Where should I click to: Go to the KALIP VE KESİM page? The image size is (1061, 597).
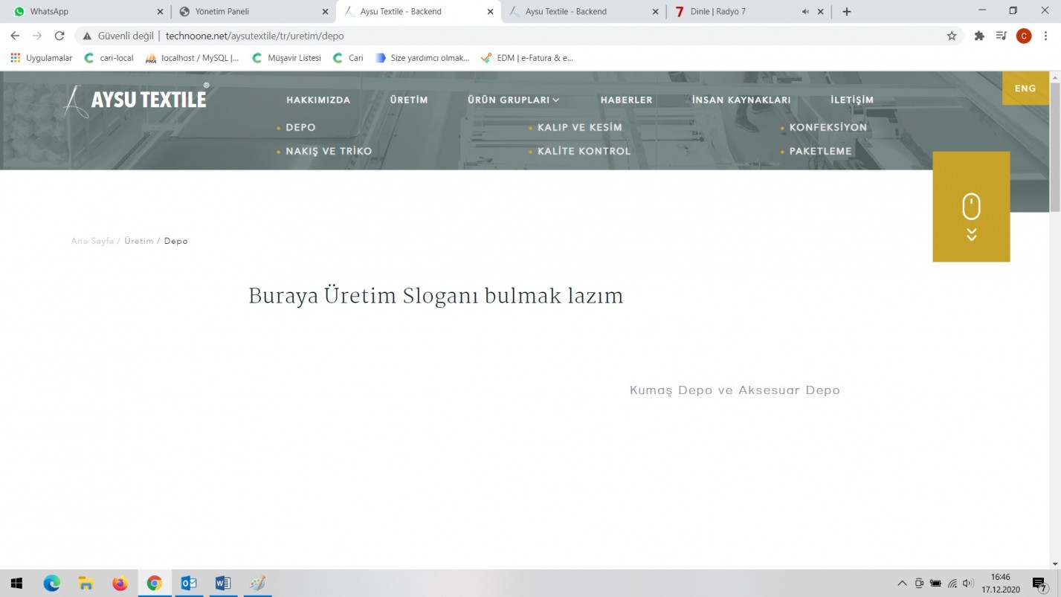[x=579, y=127]
